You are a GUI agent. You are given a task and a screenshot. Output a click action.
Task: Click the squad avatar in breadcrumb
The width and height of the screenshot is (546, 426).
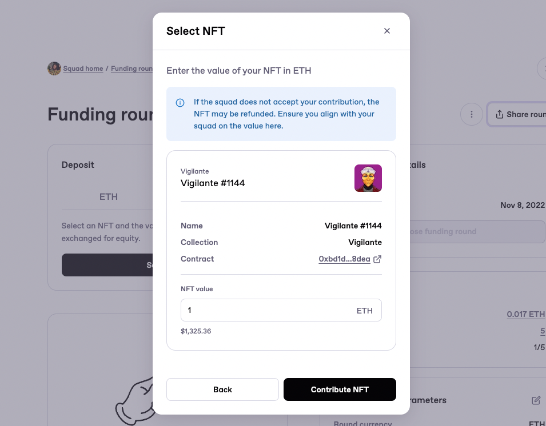click(54, 69)
